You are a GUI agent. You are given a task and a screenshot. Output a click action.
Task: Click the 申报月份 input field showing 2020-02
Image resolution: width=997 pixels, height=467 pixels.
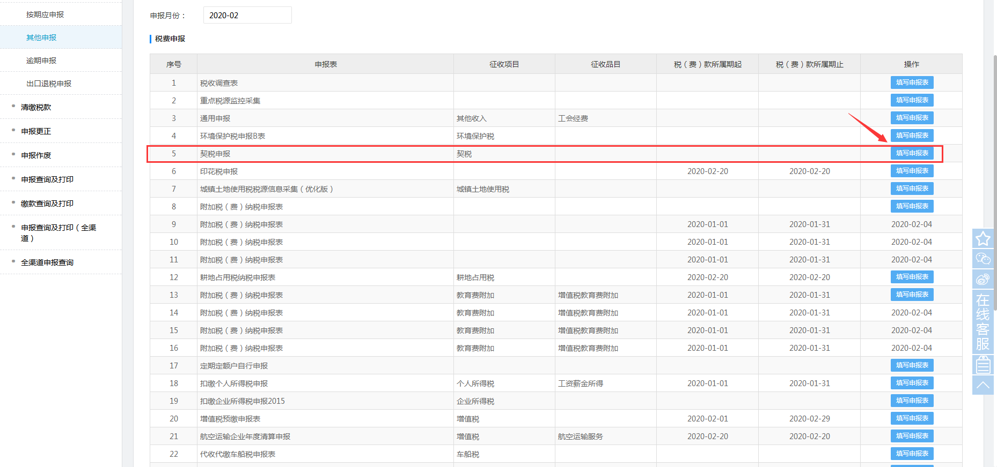(x=247, y=15)
